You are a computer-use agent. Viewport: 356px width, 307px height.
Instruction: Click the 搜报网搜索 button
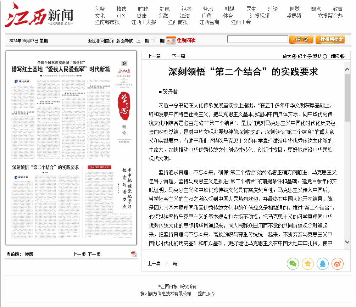click(330, 39)
